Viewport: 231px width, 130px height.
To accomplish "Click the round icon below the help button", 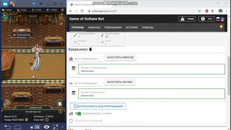I will click(x=62, y=22).
